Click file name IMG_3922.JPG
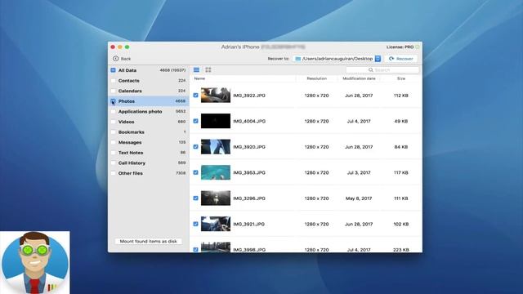 [249, 96]
